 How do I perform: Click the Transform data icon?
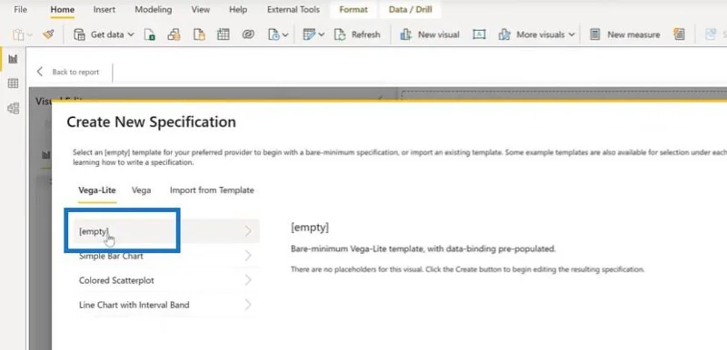[309, 34]
